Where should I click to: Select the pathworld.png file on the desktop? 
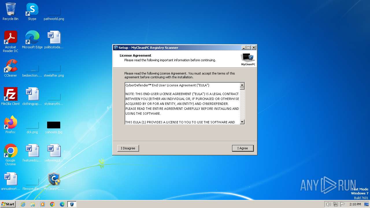click(x=54, y=14)
